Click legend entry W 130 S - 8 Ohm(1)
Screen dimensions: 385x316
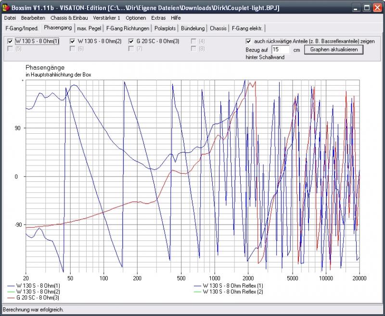coord(34,286)
